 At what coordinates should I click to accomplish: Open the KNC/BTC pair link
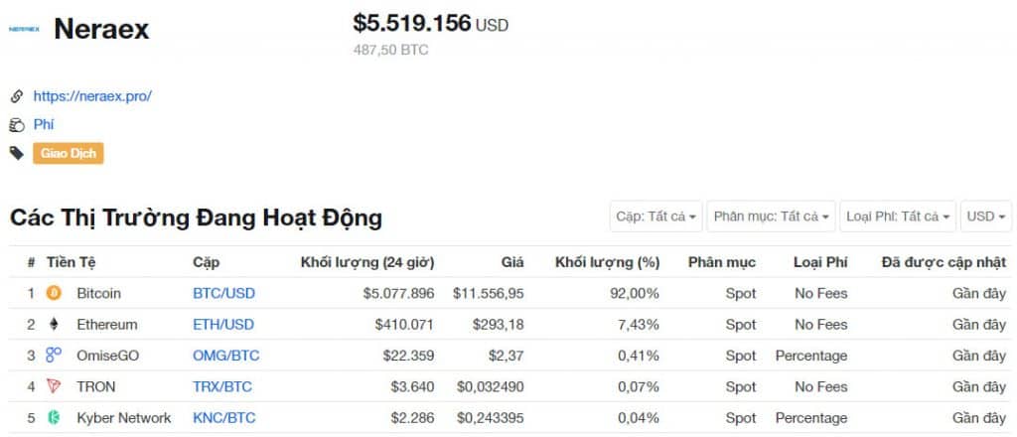pos(223,417)
